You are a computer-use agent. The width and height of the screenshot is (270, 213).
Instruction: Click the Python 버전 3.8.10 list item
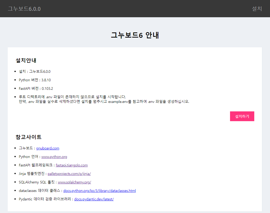click(x=35, y=80)
